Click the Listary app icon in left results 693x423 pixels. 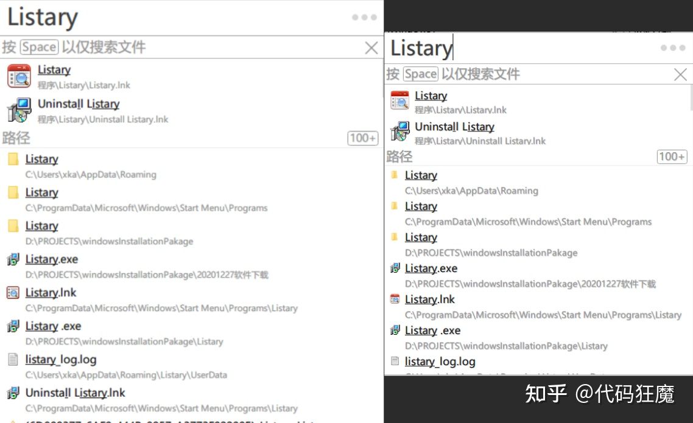(19, 76)
